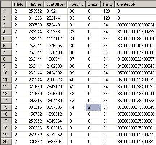Image resolution: width=156 pixels, height=145 pixels.
Task: Select the StartOffset cell 3997696
Action: point(56,107)
